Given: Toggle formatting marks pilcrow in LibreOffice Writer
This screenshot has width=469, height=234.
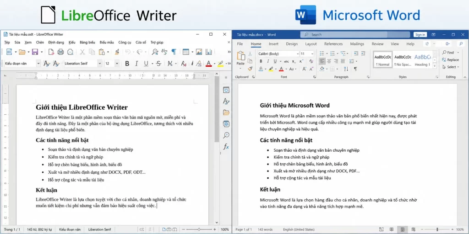Looking at the screenshot, I should [174, 52].
